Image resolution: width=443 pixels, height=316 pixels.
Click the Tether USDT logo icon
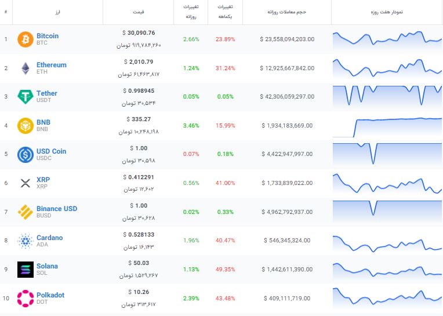pos(26,97)
